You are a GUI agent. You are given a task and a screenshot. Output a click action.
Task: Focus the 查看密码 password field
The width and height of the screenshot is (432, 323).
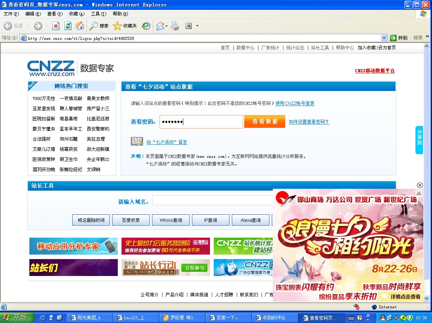[201, 122]
